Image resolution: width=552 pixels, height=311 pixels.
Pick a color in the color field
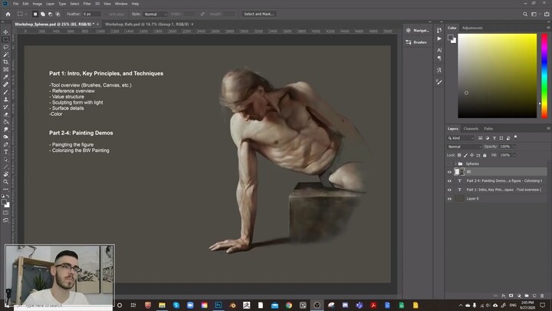497,76
